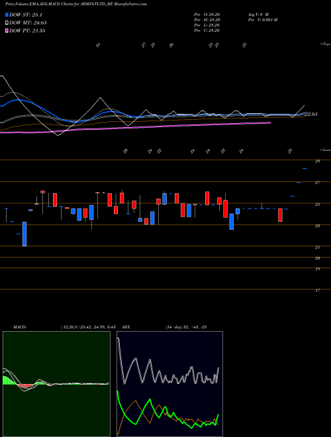Image resolution: width=331 pixels, height=437 pixels.
Task: Click the price axis label 21
Action: (x=317, y=247)
